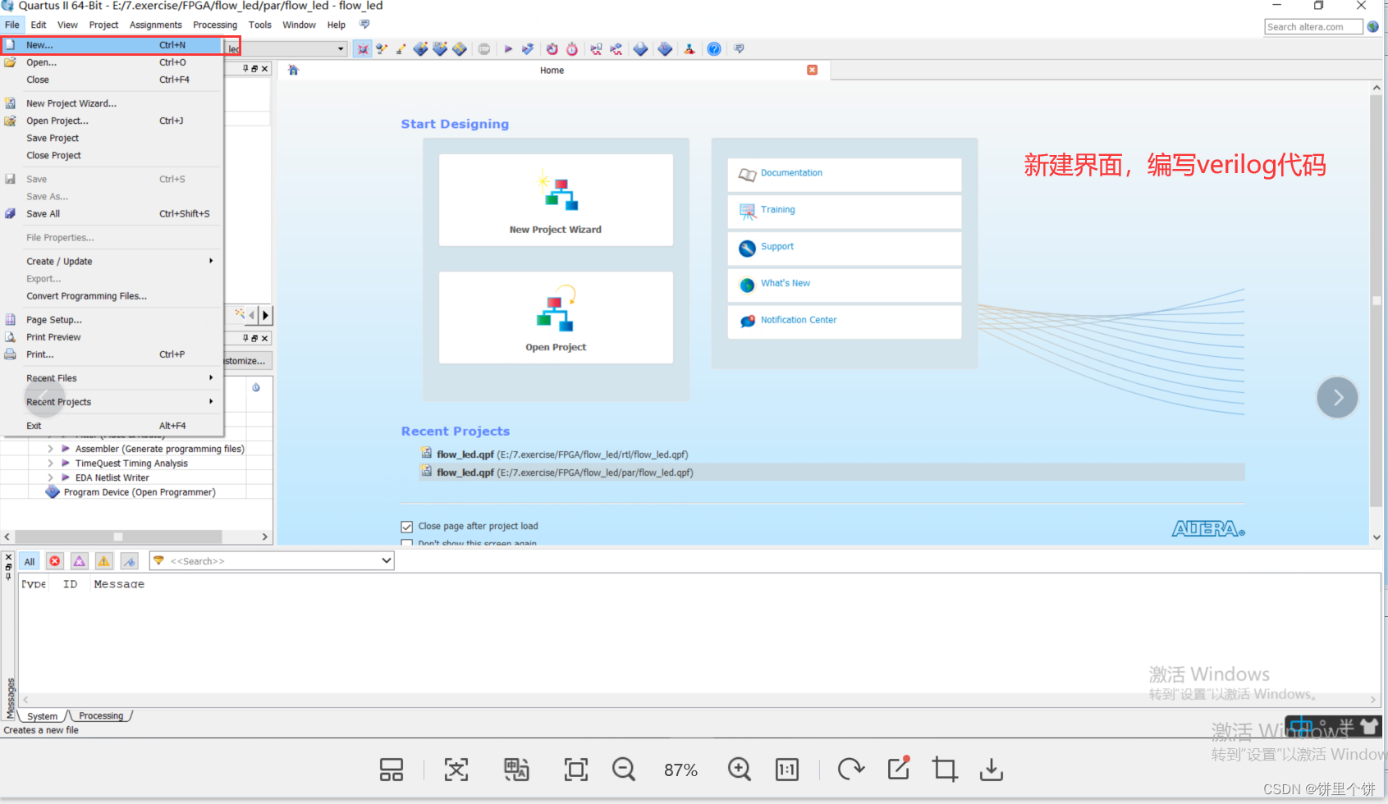Click the messages Search filter input field
This screenshot has width=1388, height=804.
(x=273, y=561)
